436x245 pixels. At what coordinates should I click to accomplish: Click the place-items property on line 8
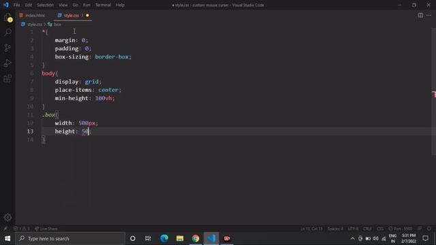click(73, 90)
